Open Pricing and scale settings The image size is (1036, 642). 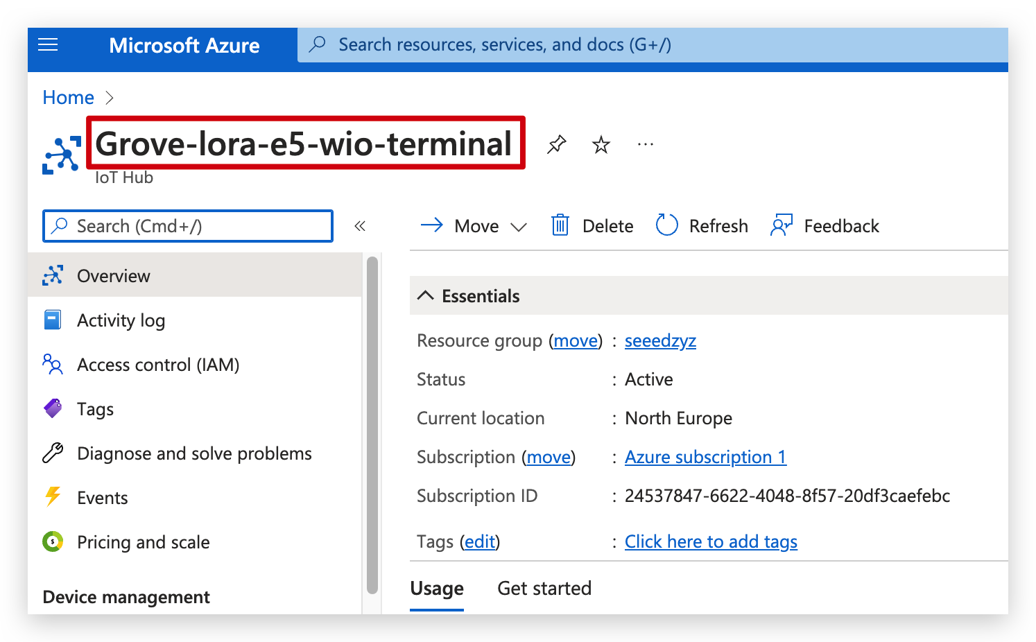[195, 541]
